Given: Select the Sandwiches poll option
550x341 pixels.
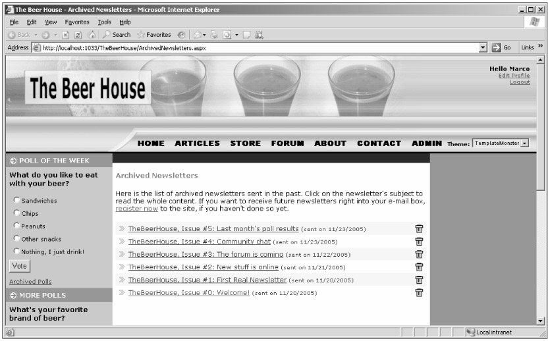Looking at the screenshot, I should [x=16, y=201].
